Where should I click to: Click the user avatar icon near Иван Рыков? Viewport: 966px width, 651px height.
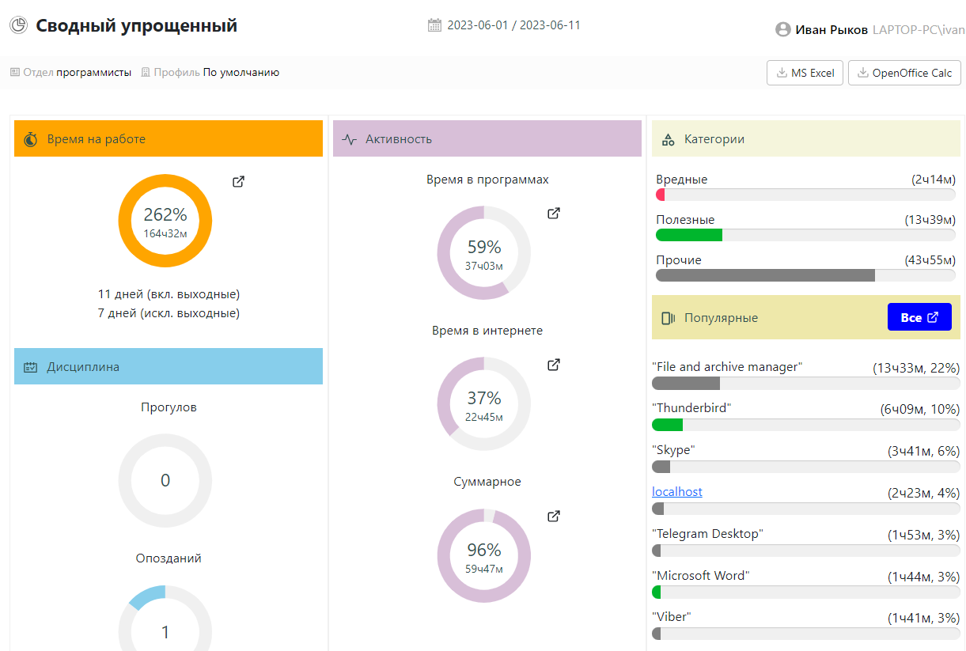(x=782, y=29)
